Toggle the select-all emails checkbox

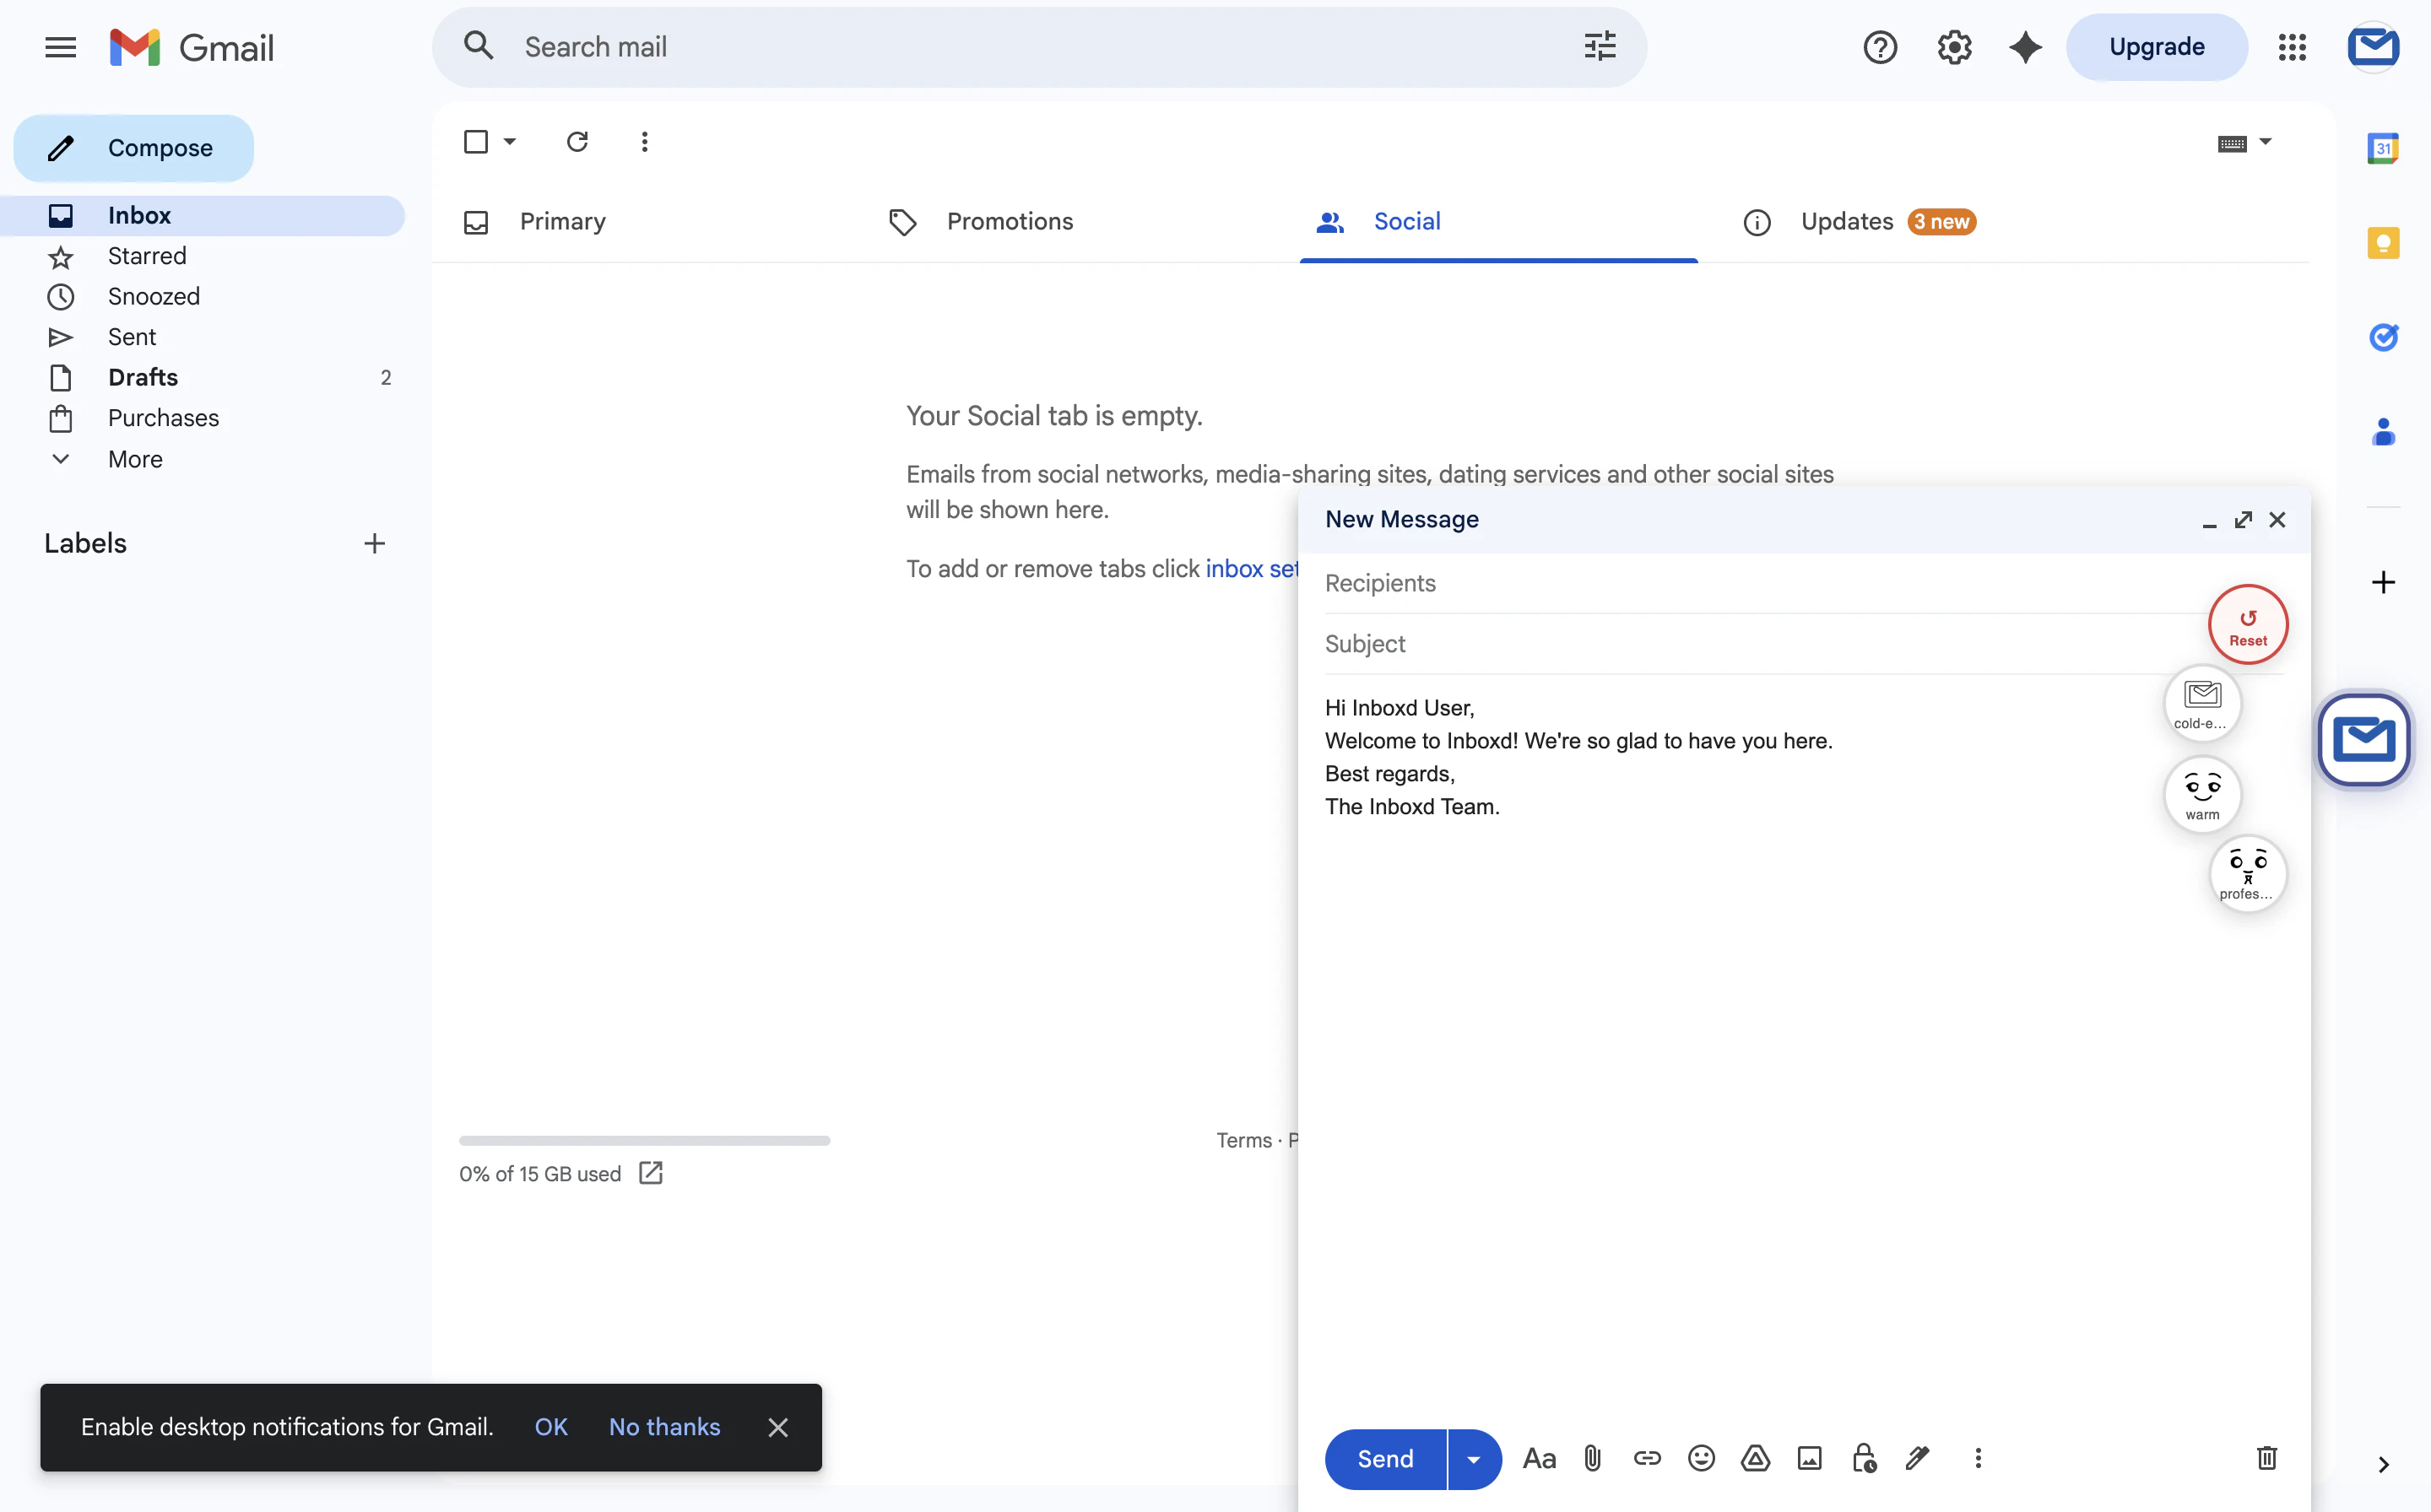point(475,141)
